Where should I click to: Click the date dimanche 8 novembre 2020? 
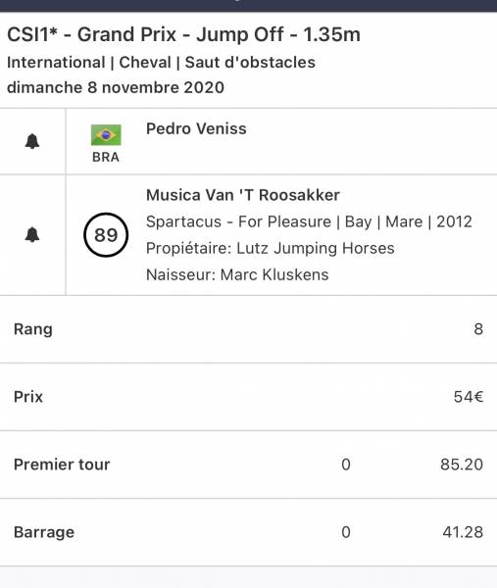(x=116, y=87)
